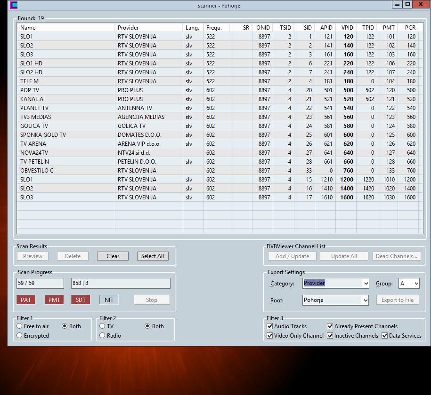Click the SID column header
This screenshot has width=431, height=395.
[304, 28]
